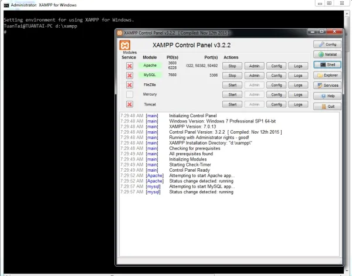Viewport: 352px width, 276px height.
Task: Click log line 'Starting Check-Timer'
Action: tap(190, 165)
